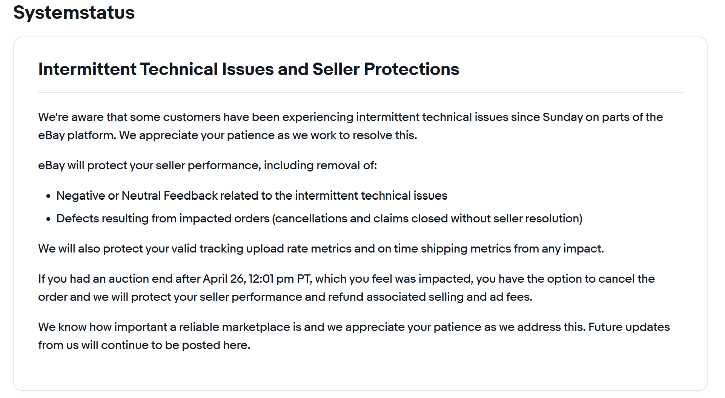
Task: Click the Systemstatus page heading
Action: click(x=74, y=12)
